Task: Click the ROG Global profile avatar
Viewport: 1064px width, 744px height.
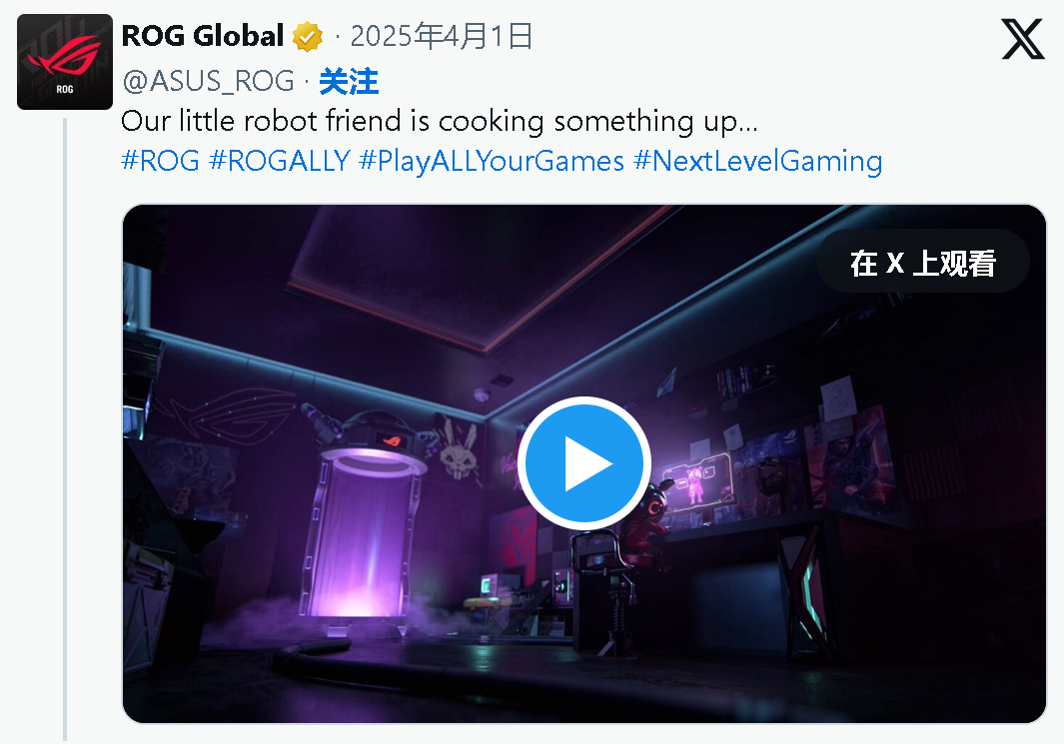Action: point(65,62)
